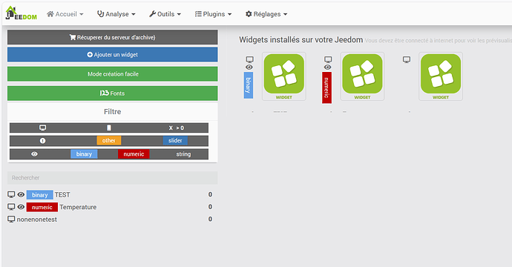Click eye icon above numeric tag
Screen dimensions: 512x267
[x=327, y=67]
